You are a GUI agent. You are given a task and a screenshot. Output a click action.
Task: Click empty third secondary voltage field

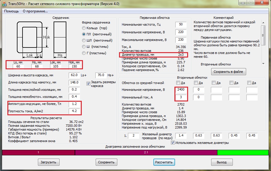click(217, 90)
